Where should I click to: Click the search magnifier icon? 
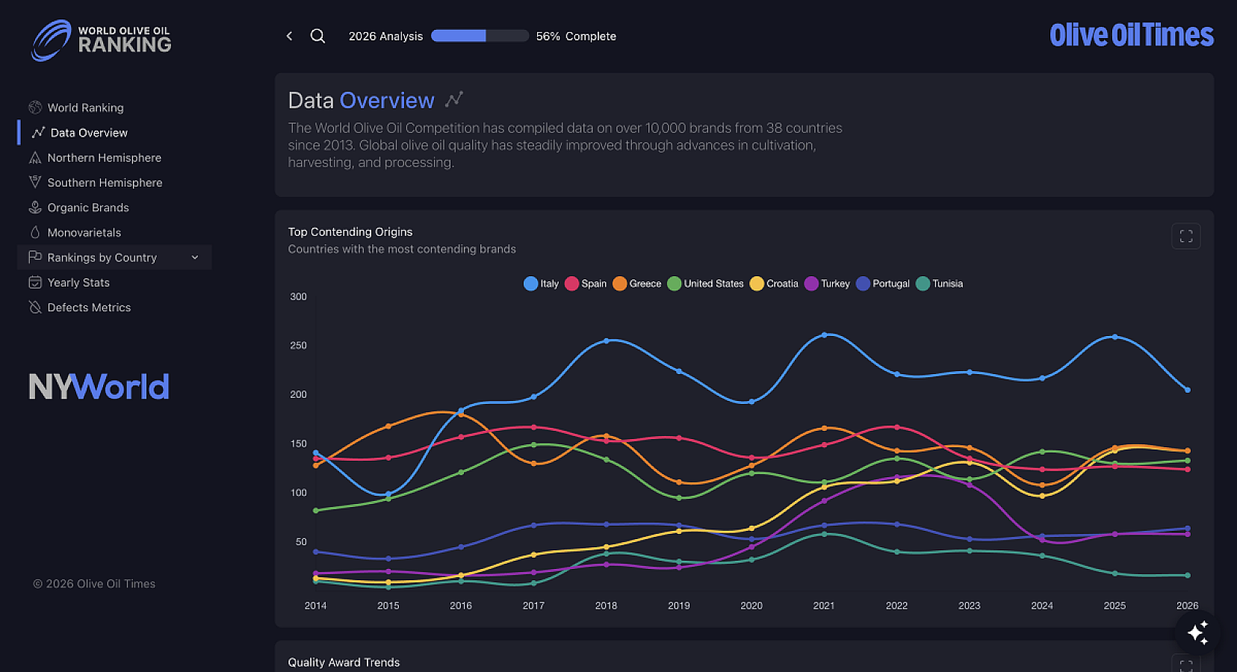point(317,36)
